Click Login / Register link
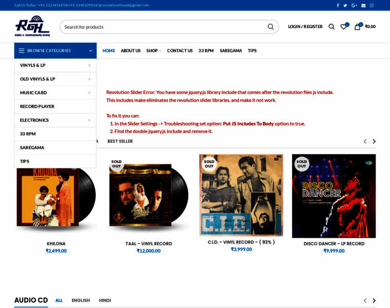Viewport: 390px width, 308px height. tap(305, 27)
